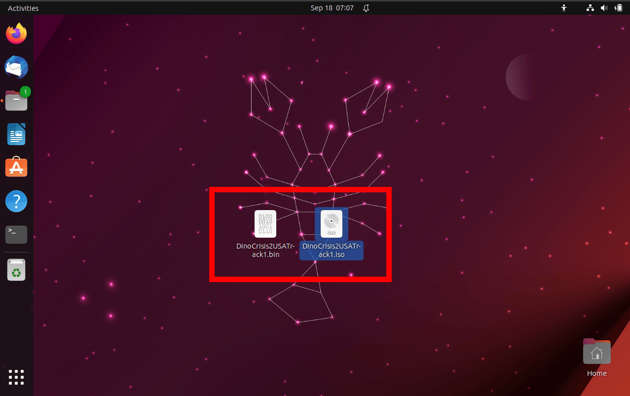
Task: Open the Home folder on the desktop
Action: (596, 351)
